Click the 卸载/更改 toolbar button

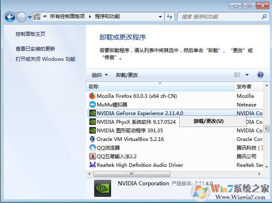[x=127, y=75]
